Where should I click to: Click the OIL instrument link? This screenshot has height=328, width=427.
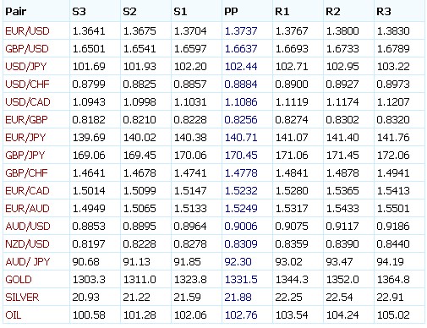14,315
